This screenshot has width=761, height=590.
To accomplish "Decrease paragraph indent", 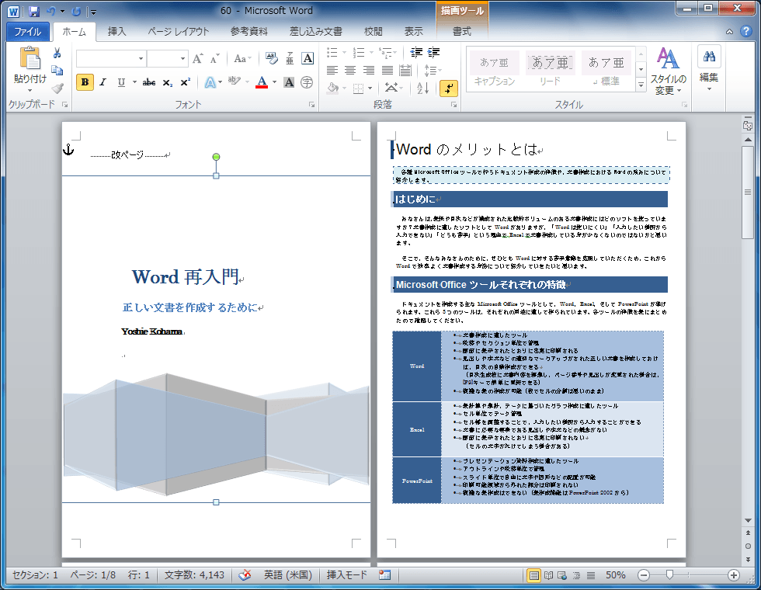I will (416, 53).
